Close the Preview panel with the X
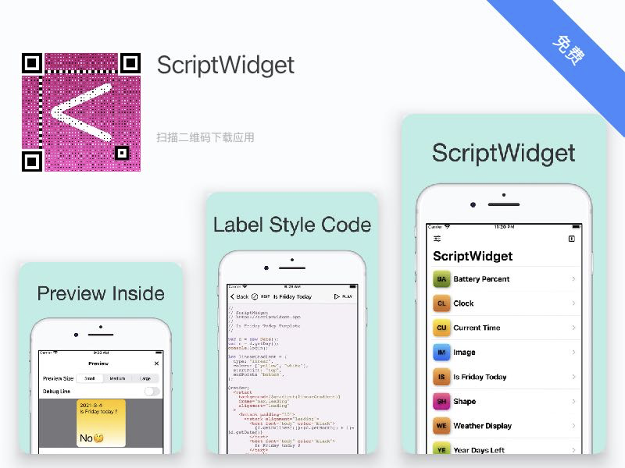 157,363
